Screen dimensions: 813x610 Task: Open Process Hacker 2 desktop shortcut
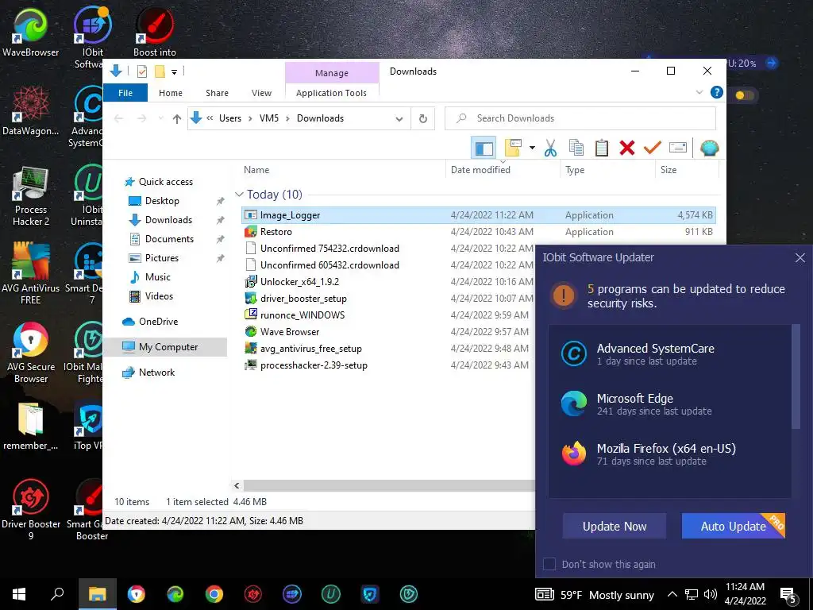coord(31,197)
